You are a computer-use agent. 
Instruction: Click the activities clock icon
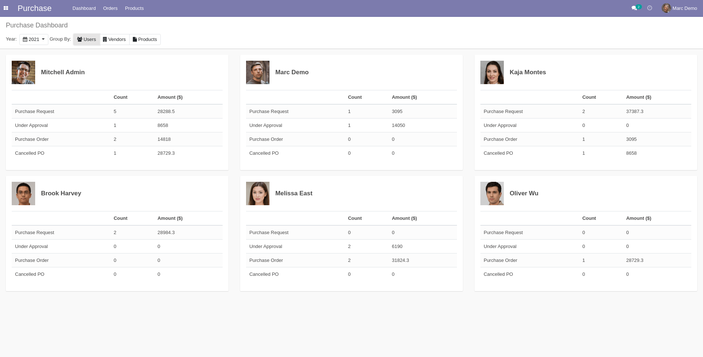(650, 8)
